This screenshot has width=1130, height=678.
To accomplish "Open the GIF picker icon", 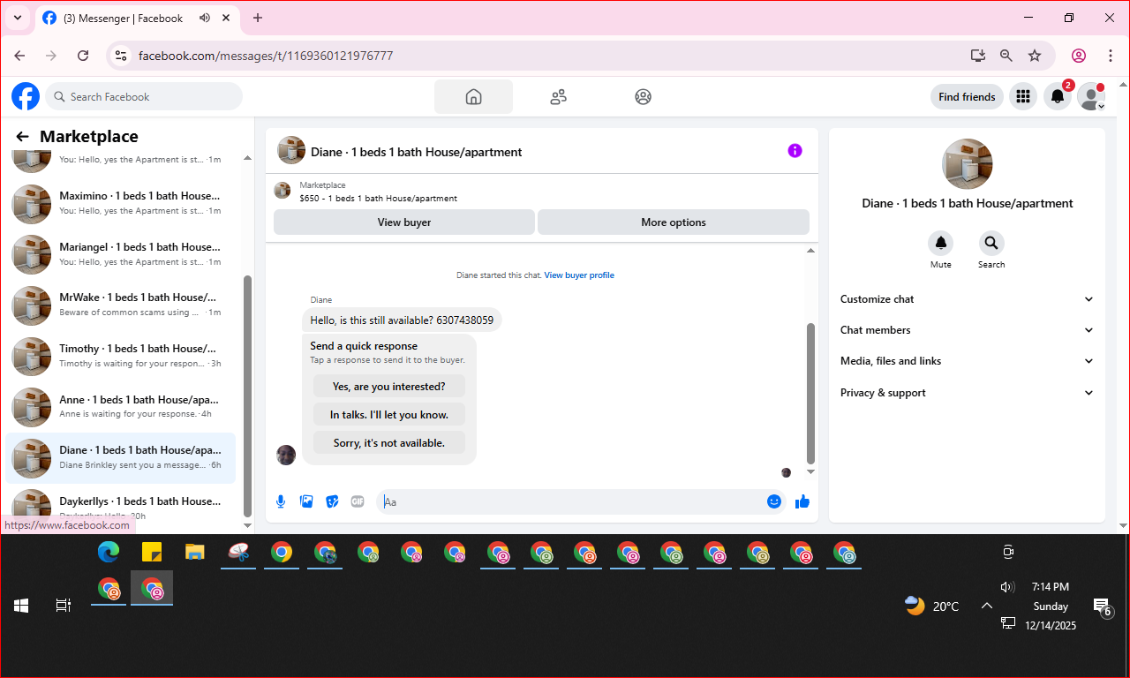I will click(358, 501).
